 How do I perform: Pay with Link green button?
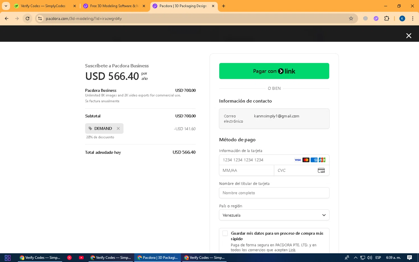click(274, 71)
